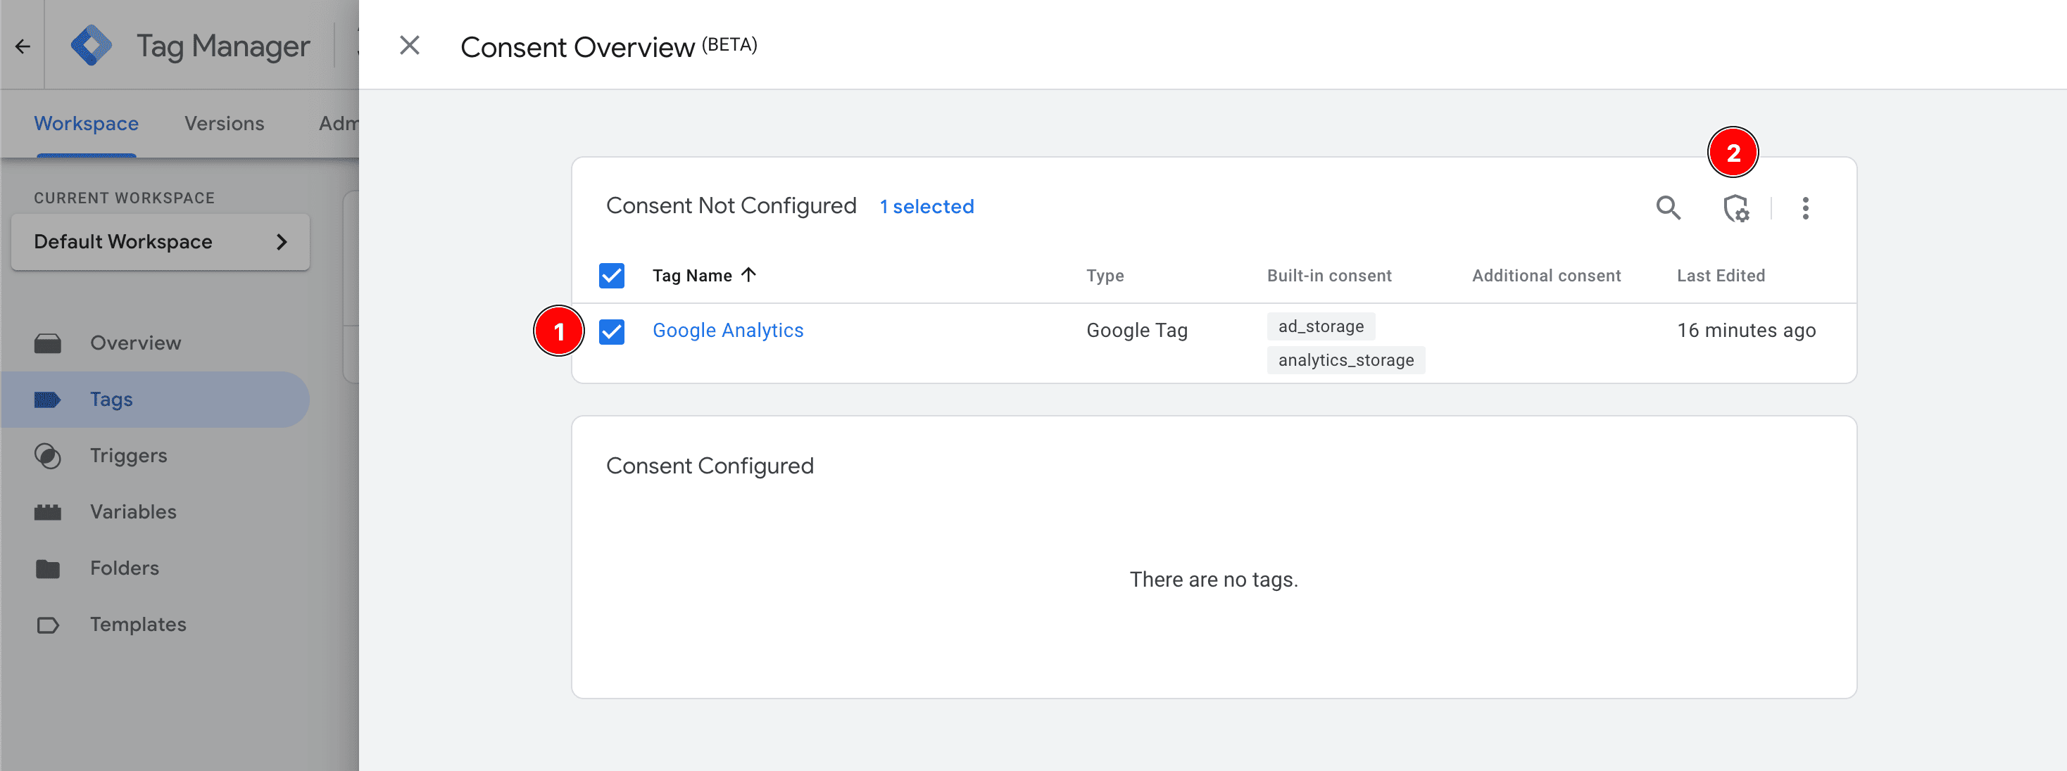Click the Last Edited column header
Image resolution: width=2067 pixels, height=771 pixels.
pyautogui.click(x=1721, y=276)
